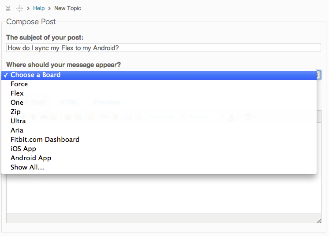Grab the message editor resize handle
Viewport: 329px width, 236px height.
click(319, 221)
